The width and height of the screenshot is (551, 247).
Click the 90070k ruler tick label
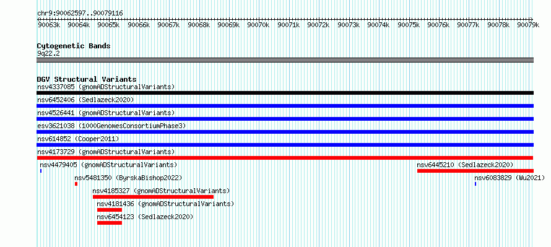point(259,25)
